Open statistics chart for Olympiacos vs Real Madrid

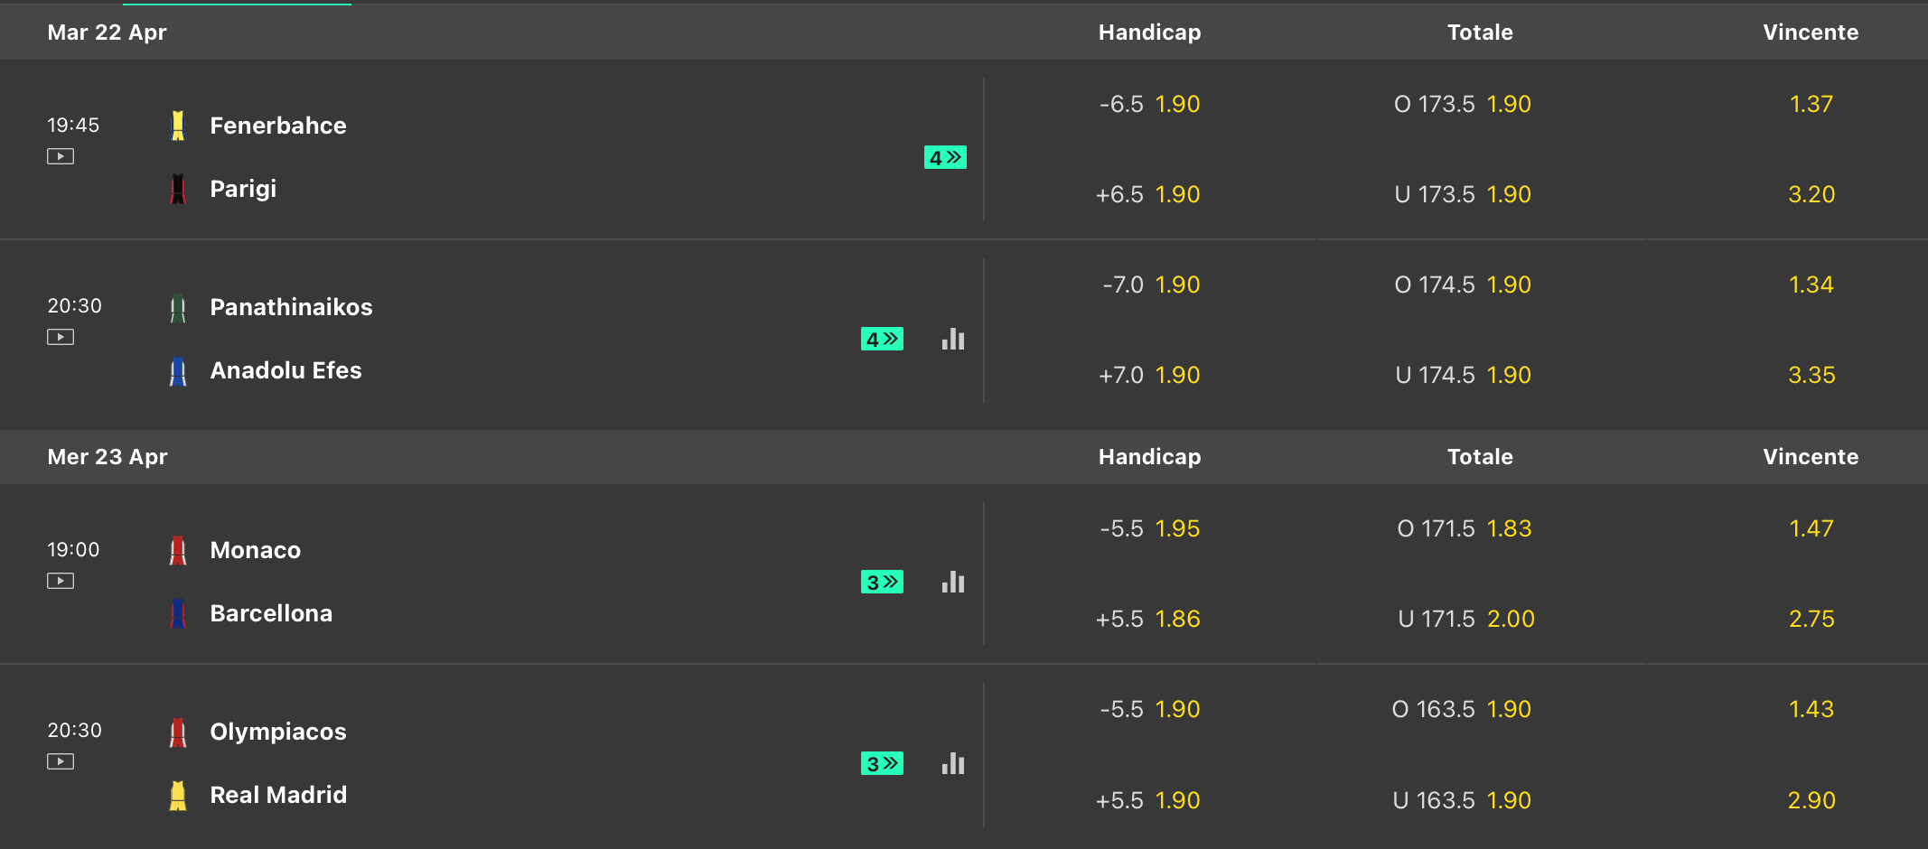(x=953, y=764)
